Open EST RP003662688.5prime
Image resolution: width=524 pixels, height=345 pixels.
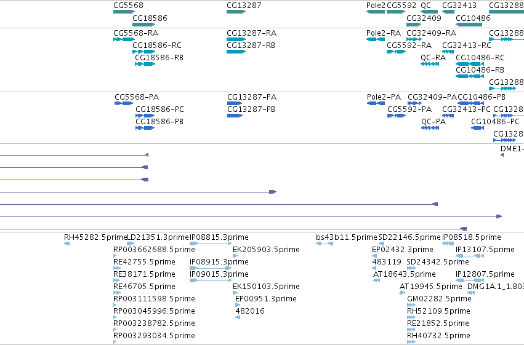(115, 256)
